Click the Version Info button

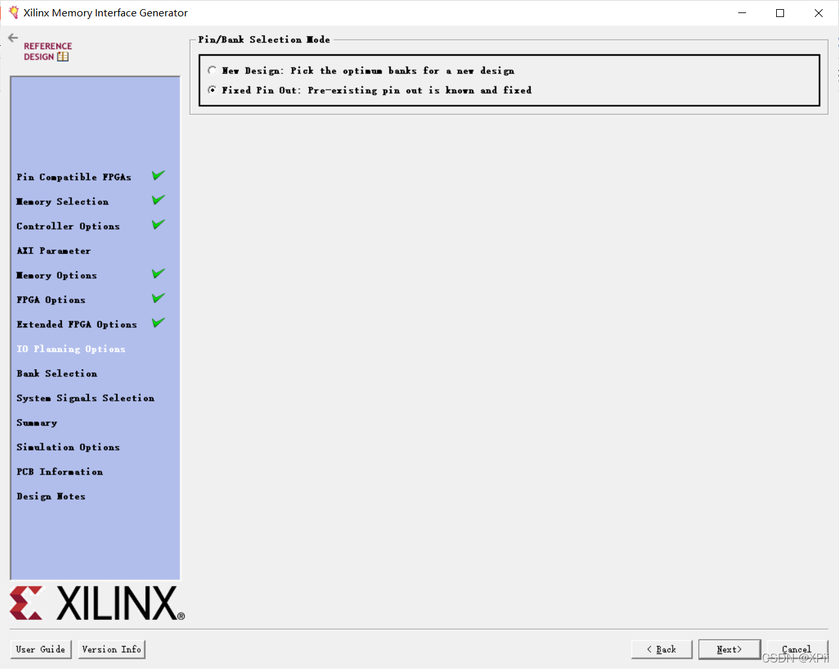point(111,649)
